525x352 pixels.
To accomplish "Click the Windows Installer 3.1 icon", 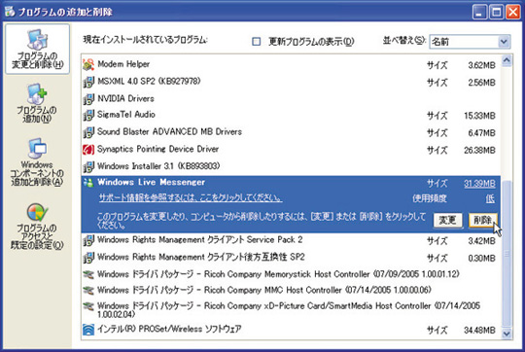I will (88, 166).
